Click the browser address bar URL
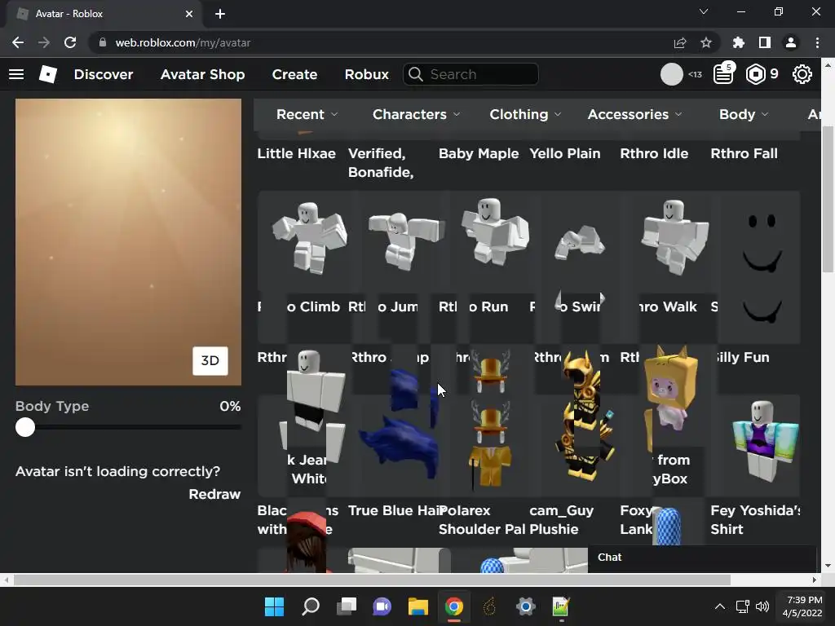Viewport: 835px width, 626px height. click(183, 42)
